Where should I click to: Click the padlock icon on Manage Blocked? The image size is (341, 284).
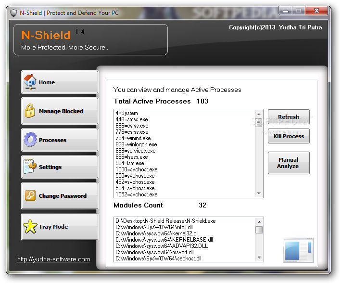[30, 111]
